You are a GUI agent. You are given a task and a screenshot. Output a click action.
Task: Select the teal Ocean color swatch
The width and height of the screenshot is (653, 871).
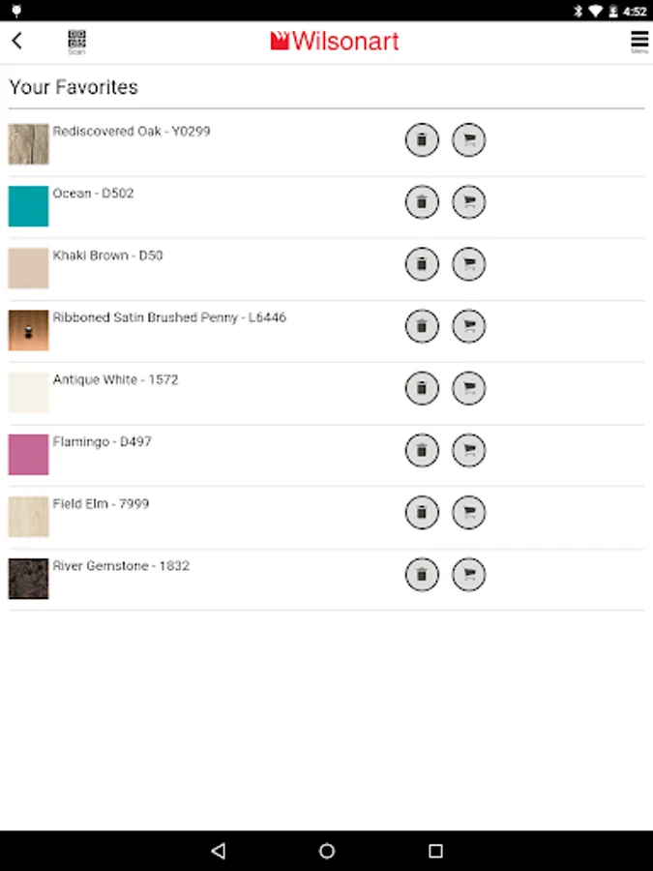point(28,206)
